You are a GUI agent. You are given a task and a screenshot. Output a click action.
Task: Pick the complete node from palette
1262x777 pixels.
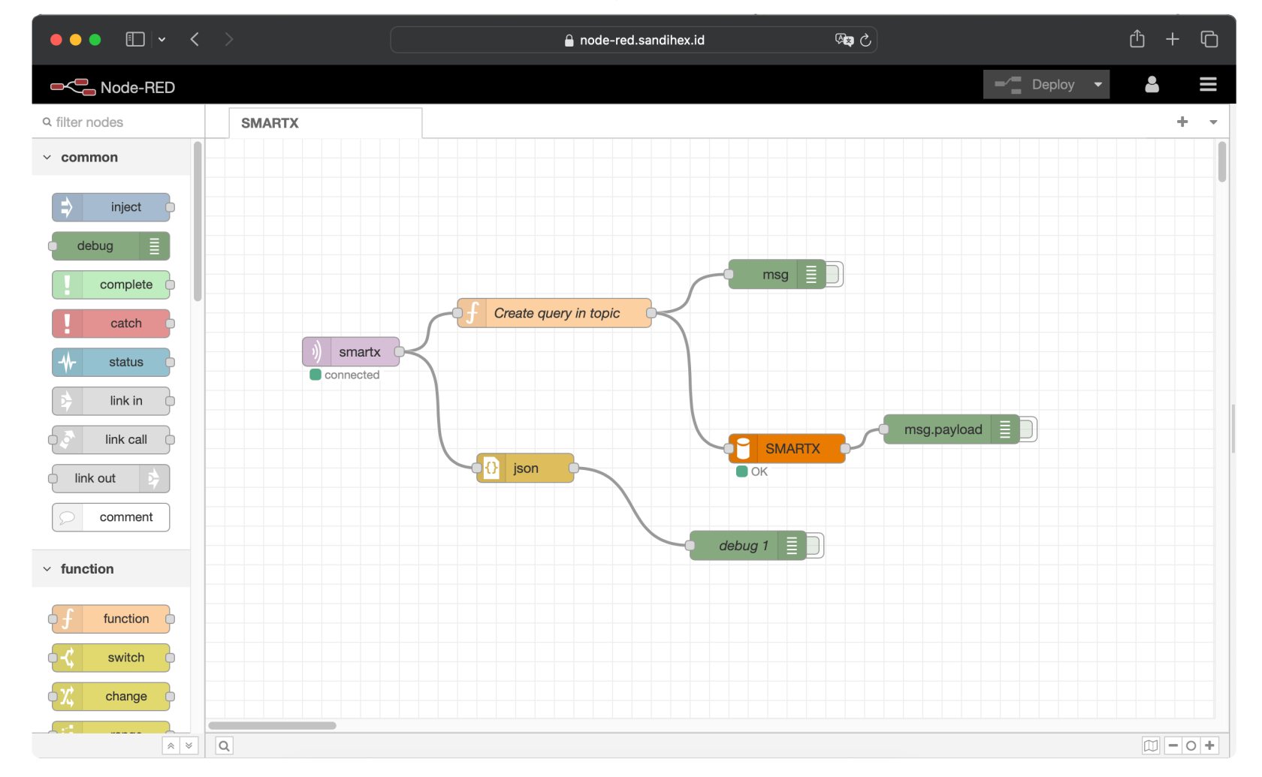tap(111, 285)
